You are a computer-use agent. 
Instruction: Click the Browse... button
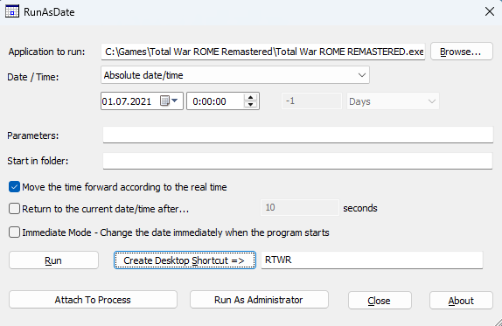coord(462,52)
